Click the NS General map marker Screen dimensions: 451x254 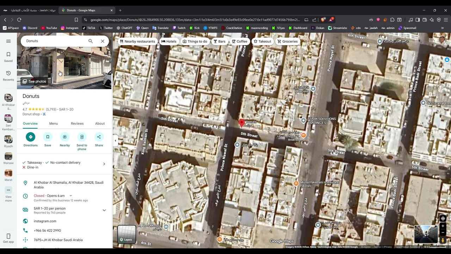click(423, 103)
